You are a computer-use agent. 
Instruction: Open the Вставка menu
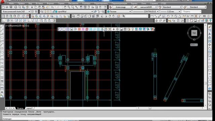coord(39,3)
